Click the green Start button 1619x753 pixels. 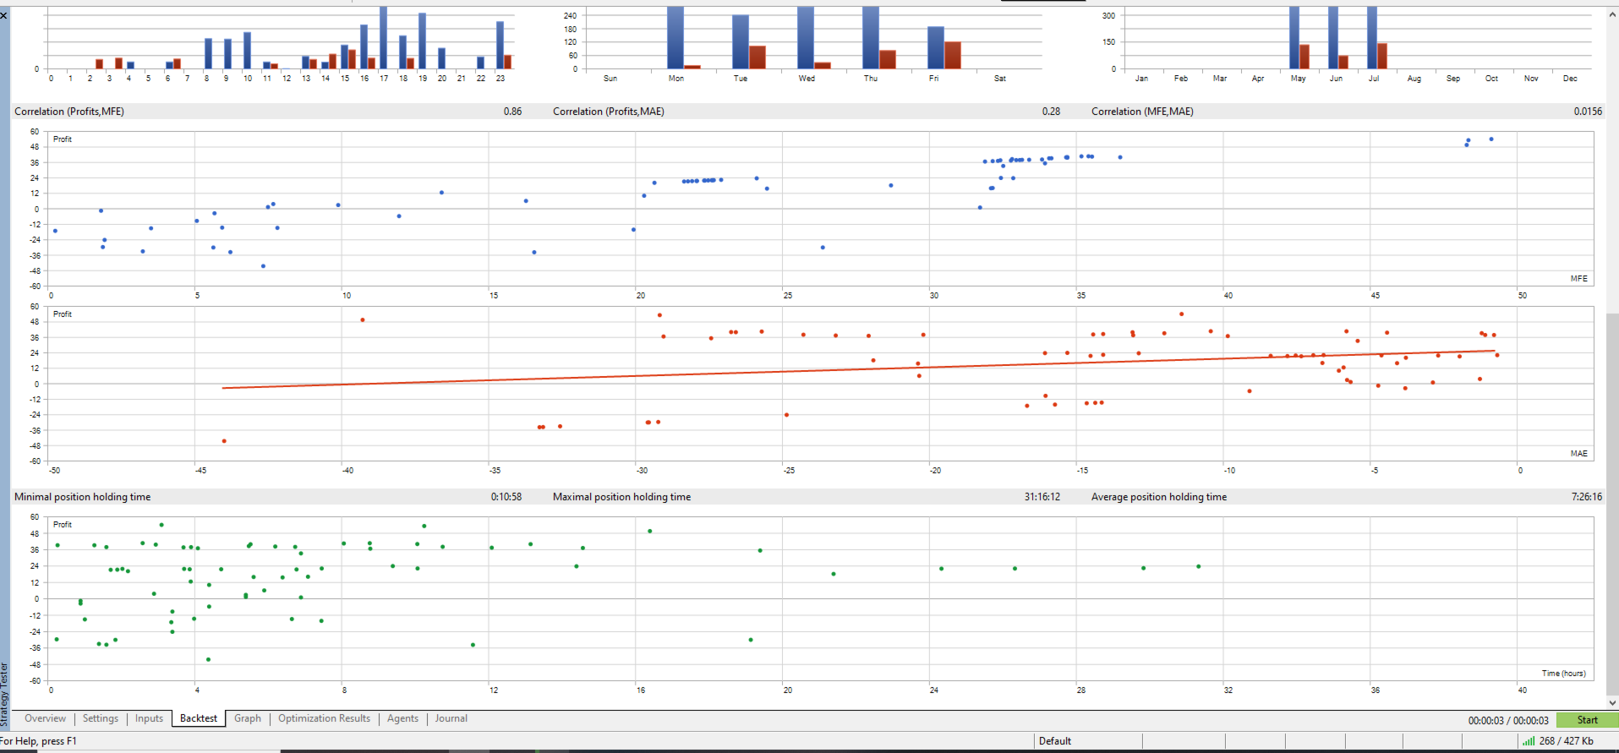1587,720
